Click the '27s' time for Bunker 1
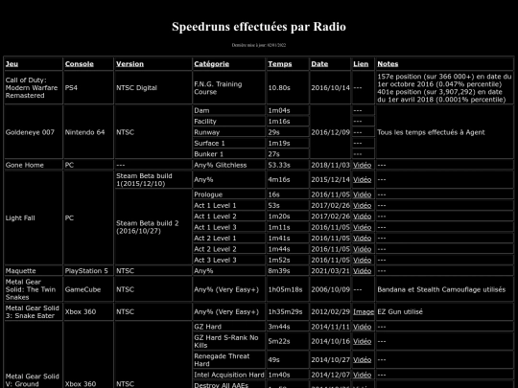 (288, 154)
